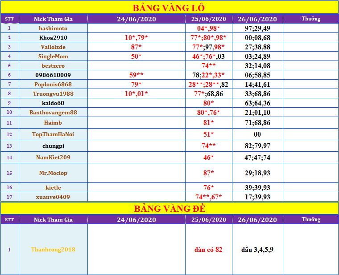Click value 10*,79* in Khoa2910 row
The height and width of the screenshot is (275, 339).
(x=136, y=37)
